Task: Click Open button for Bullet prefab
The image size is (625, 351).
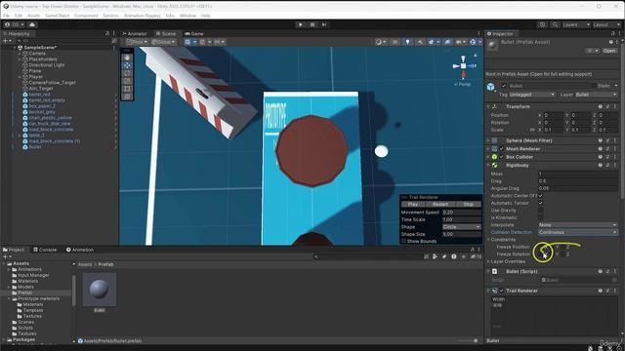Action: coord(609,51)
